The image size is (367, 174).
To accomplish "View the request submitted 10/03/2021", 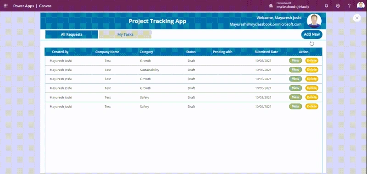I will (x=295, y=97).
